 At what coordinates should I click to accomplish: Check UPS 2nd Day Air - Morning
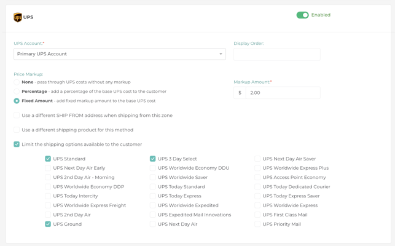48,177
